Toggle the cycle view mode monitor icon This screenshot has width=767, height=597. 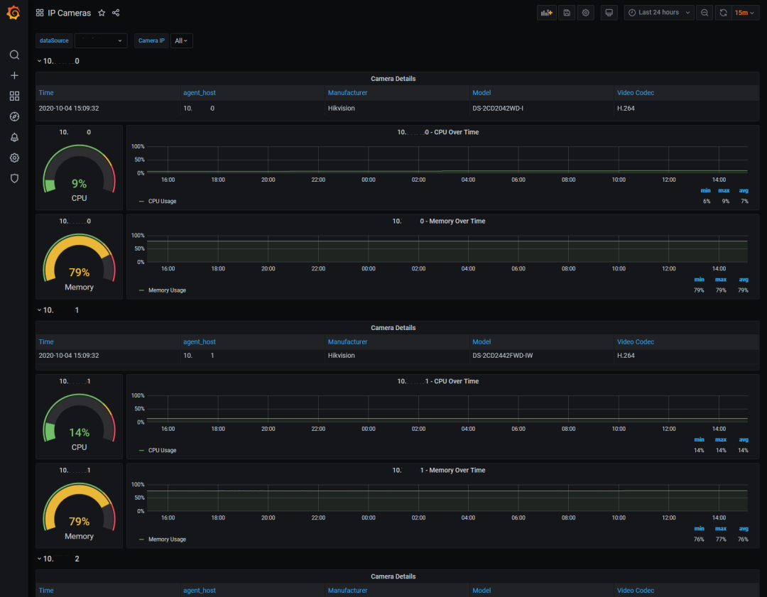[x=609, y=13]
